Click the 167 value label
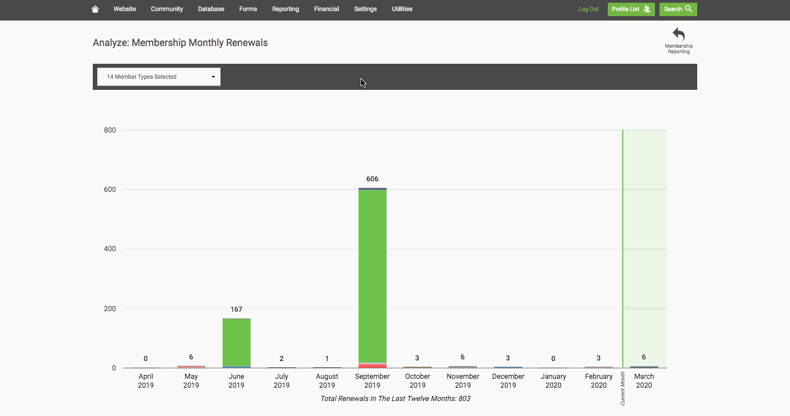 (x=237, y=310)
